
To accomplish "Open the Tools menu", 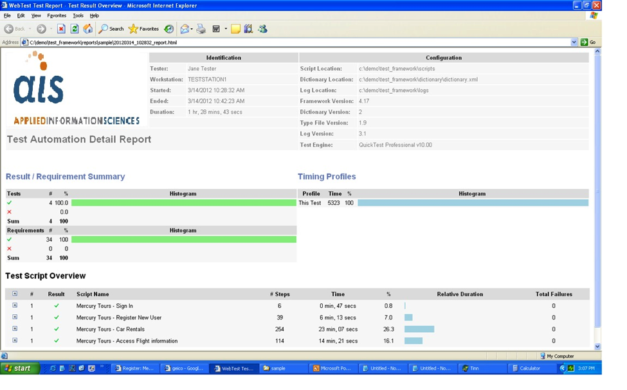I will point(78,15).
